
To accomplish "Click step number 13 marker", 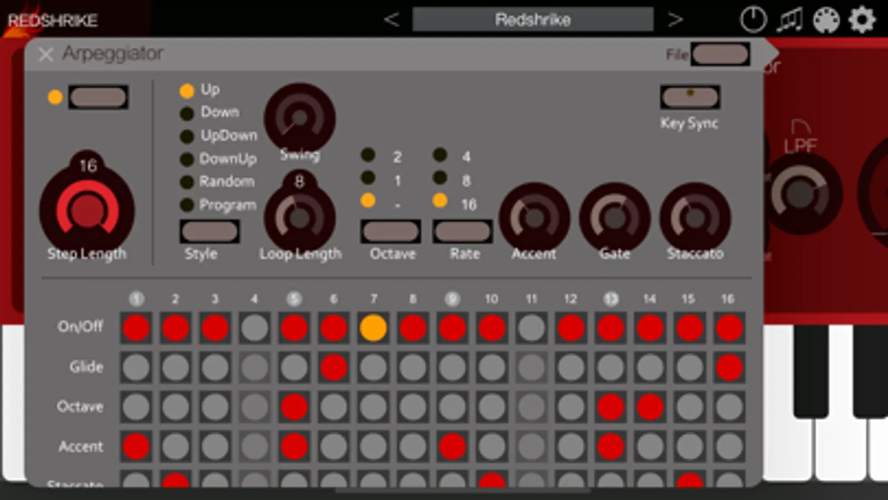I will click(610, 299).
